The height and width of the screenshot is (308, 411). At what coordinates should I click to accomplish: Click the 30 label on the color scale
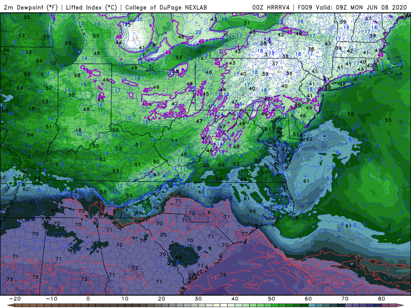tap(198, 299)
